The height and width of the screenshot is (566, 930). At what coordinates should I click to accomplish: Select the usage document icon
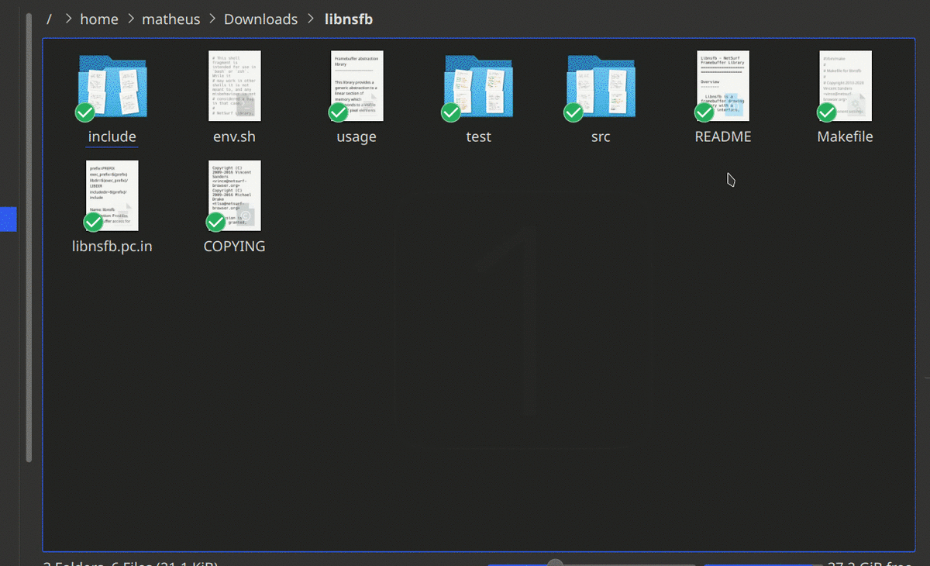tap(357, 86)
